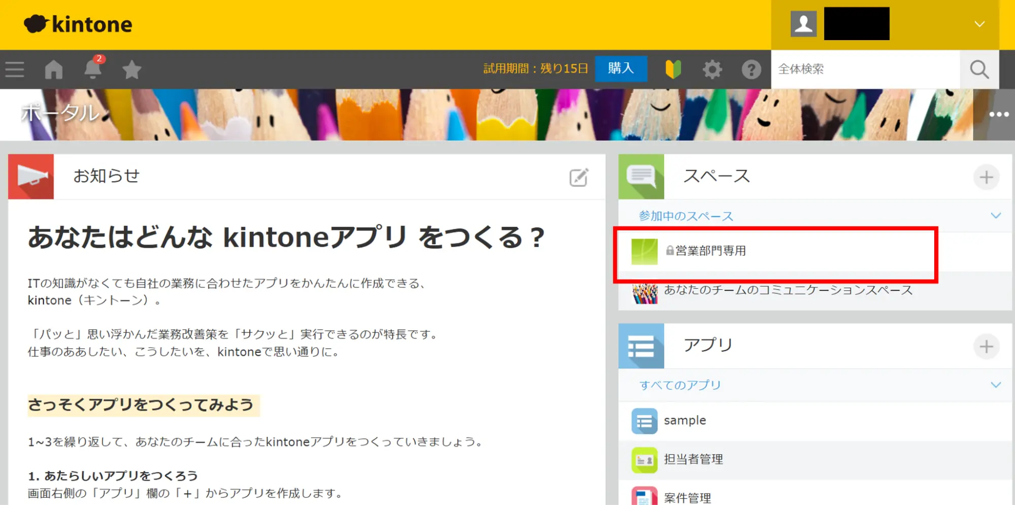
Task: Edit the お知らせ announcement section
Action: click(x=578, y=177)
